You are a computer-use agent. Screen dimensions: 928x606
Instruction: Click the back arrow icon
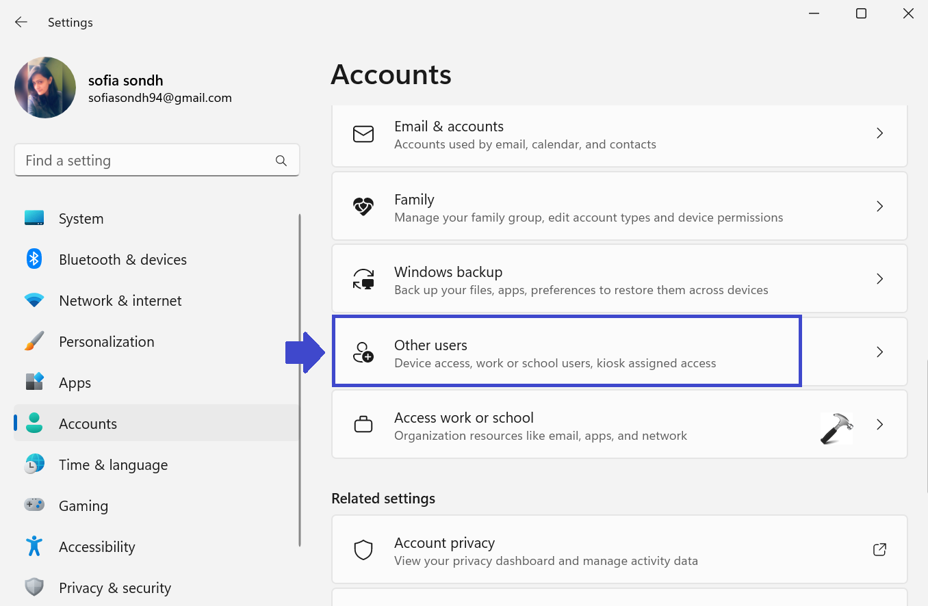(21, 22)
